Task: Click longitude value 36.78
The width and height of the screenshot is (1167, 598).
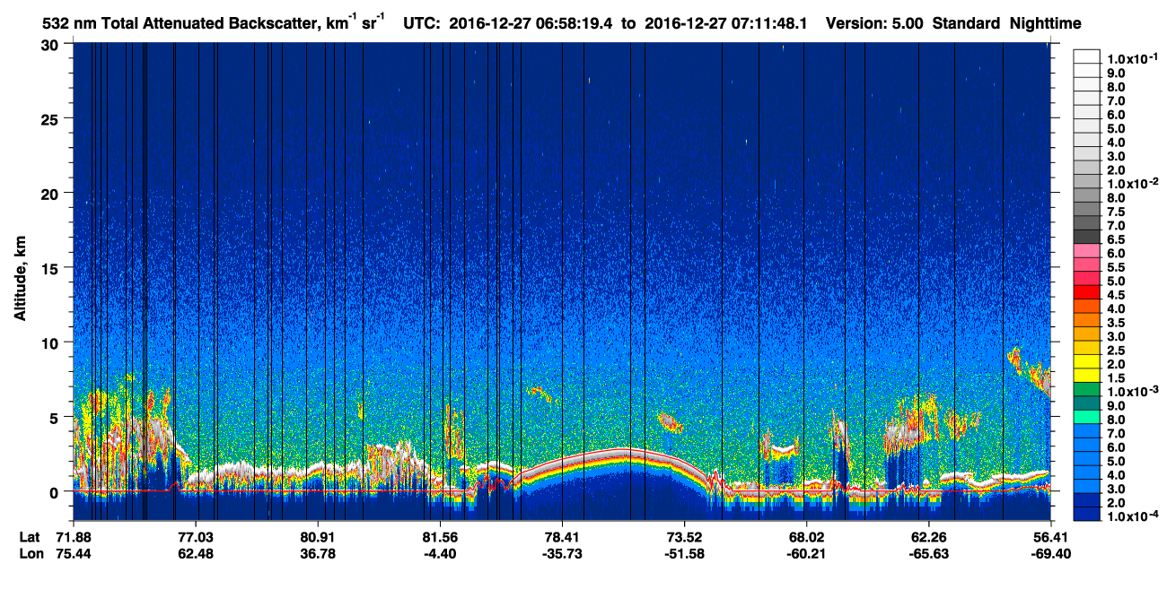Action: [x=318, y=553]
